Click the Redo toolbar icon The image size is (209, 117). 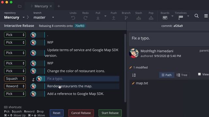pos(86,18)
